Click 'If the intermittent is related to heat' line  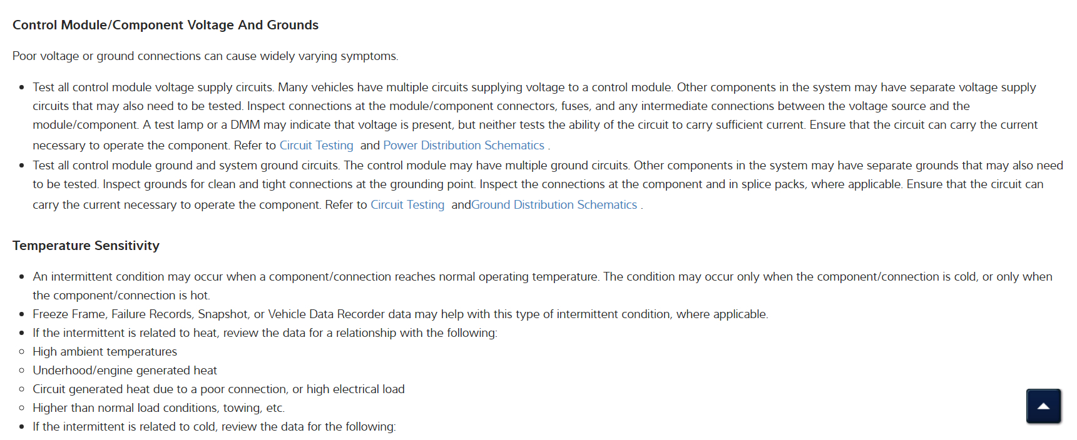265,333
